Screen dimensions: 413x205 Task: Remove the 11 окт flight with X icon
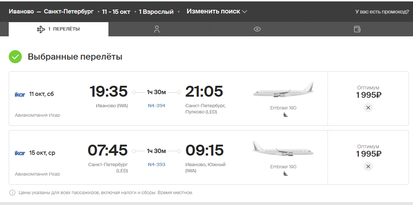click(x=368, y=108)
